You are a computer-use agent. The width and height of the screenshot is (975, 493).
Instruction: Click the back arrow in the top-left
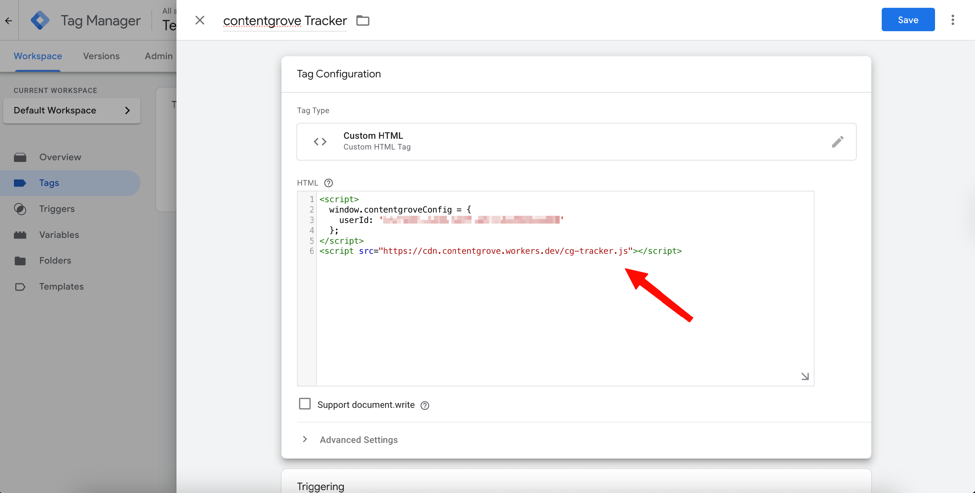tap(9, 20)
